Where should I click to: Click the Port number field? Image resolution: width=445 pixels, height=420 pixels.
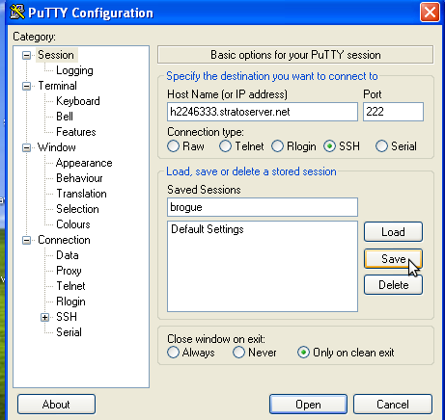393,112
